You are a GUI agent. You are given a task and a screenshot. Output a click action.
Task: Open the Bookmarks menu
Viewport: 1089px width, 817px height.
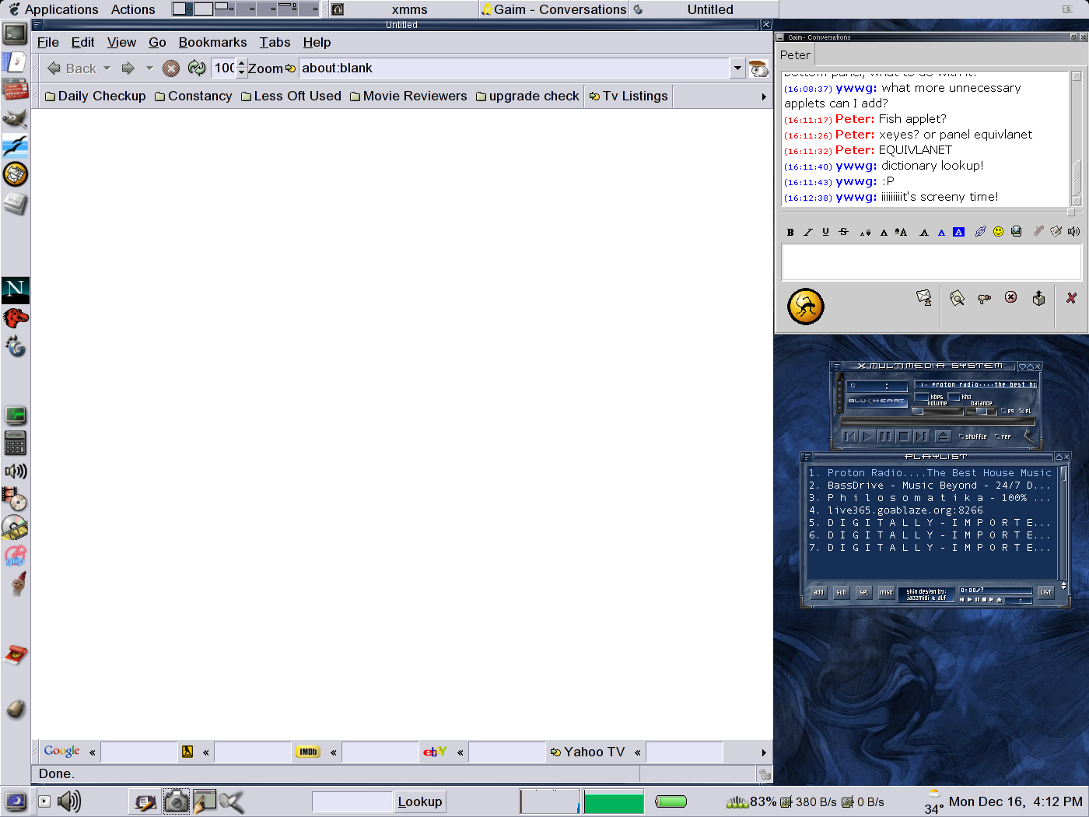pos(212,42)
